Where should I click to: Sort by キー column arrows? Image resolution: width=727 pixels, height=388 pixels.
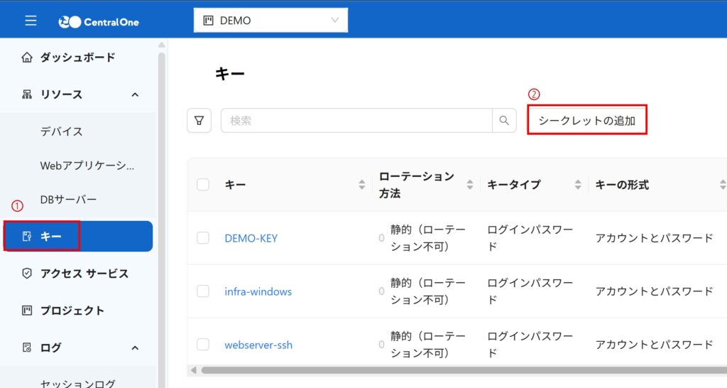click(362, 185)
